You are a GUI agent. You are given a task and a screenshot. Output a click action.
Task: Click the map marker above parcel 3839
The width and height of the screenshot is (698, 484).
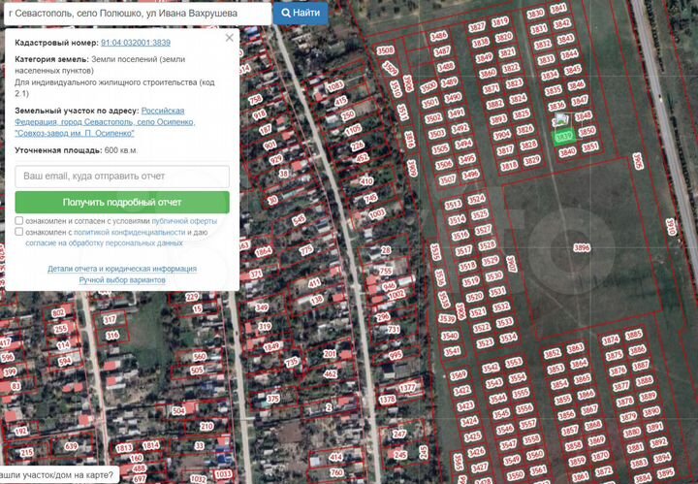click(x=561, y=120)
